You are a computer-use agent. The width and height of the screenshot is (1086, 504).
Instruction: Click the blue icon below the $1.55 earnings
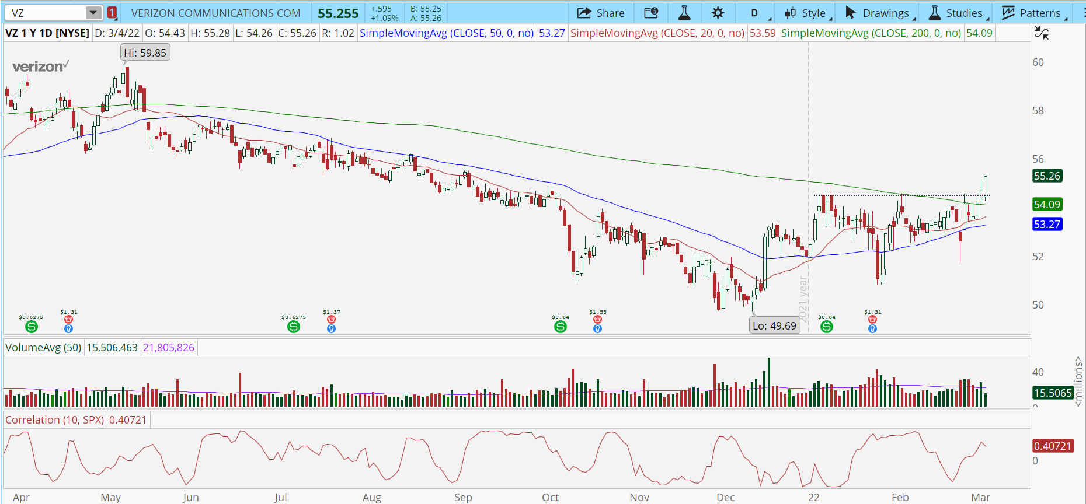pos(597,329)
